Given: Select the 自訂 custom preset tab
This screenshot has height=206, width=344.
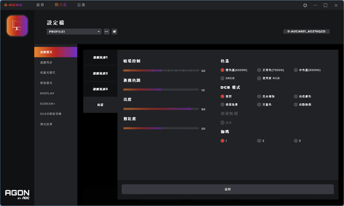Looking at the screenshot, I should 101,105.
